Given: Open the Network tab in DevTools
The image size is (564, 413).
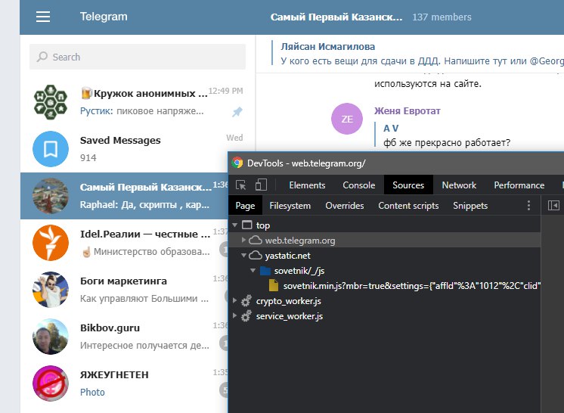Looking at the screenshot, I should point(459,185).
